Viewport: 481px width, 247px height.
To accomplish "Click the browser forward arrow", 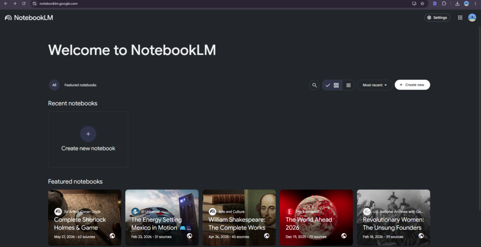I will click(x=15, y=4).
